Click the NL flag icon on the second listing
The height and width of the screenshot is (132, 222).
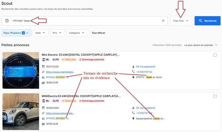[x=44, y=101]
